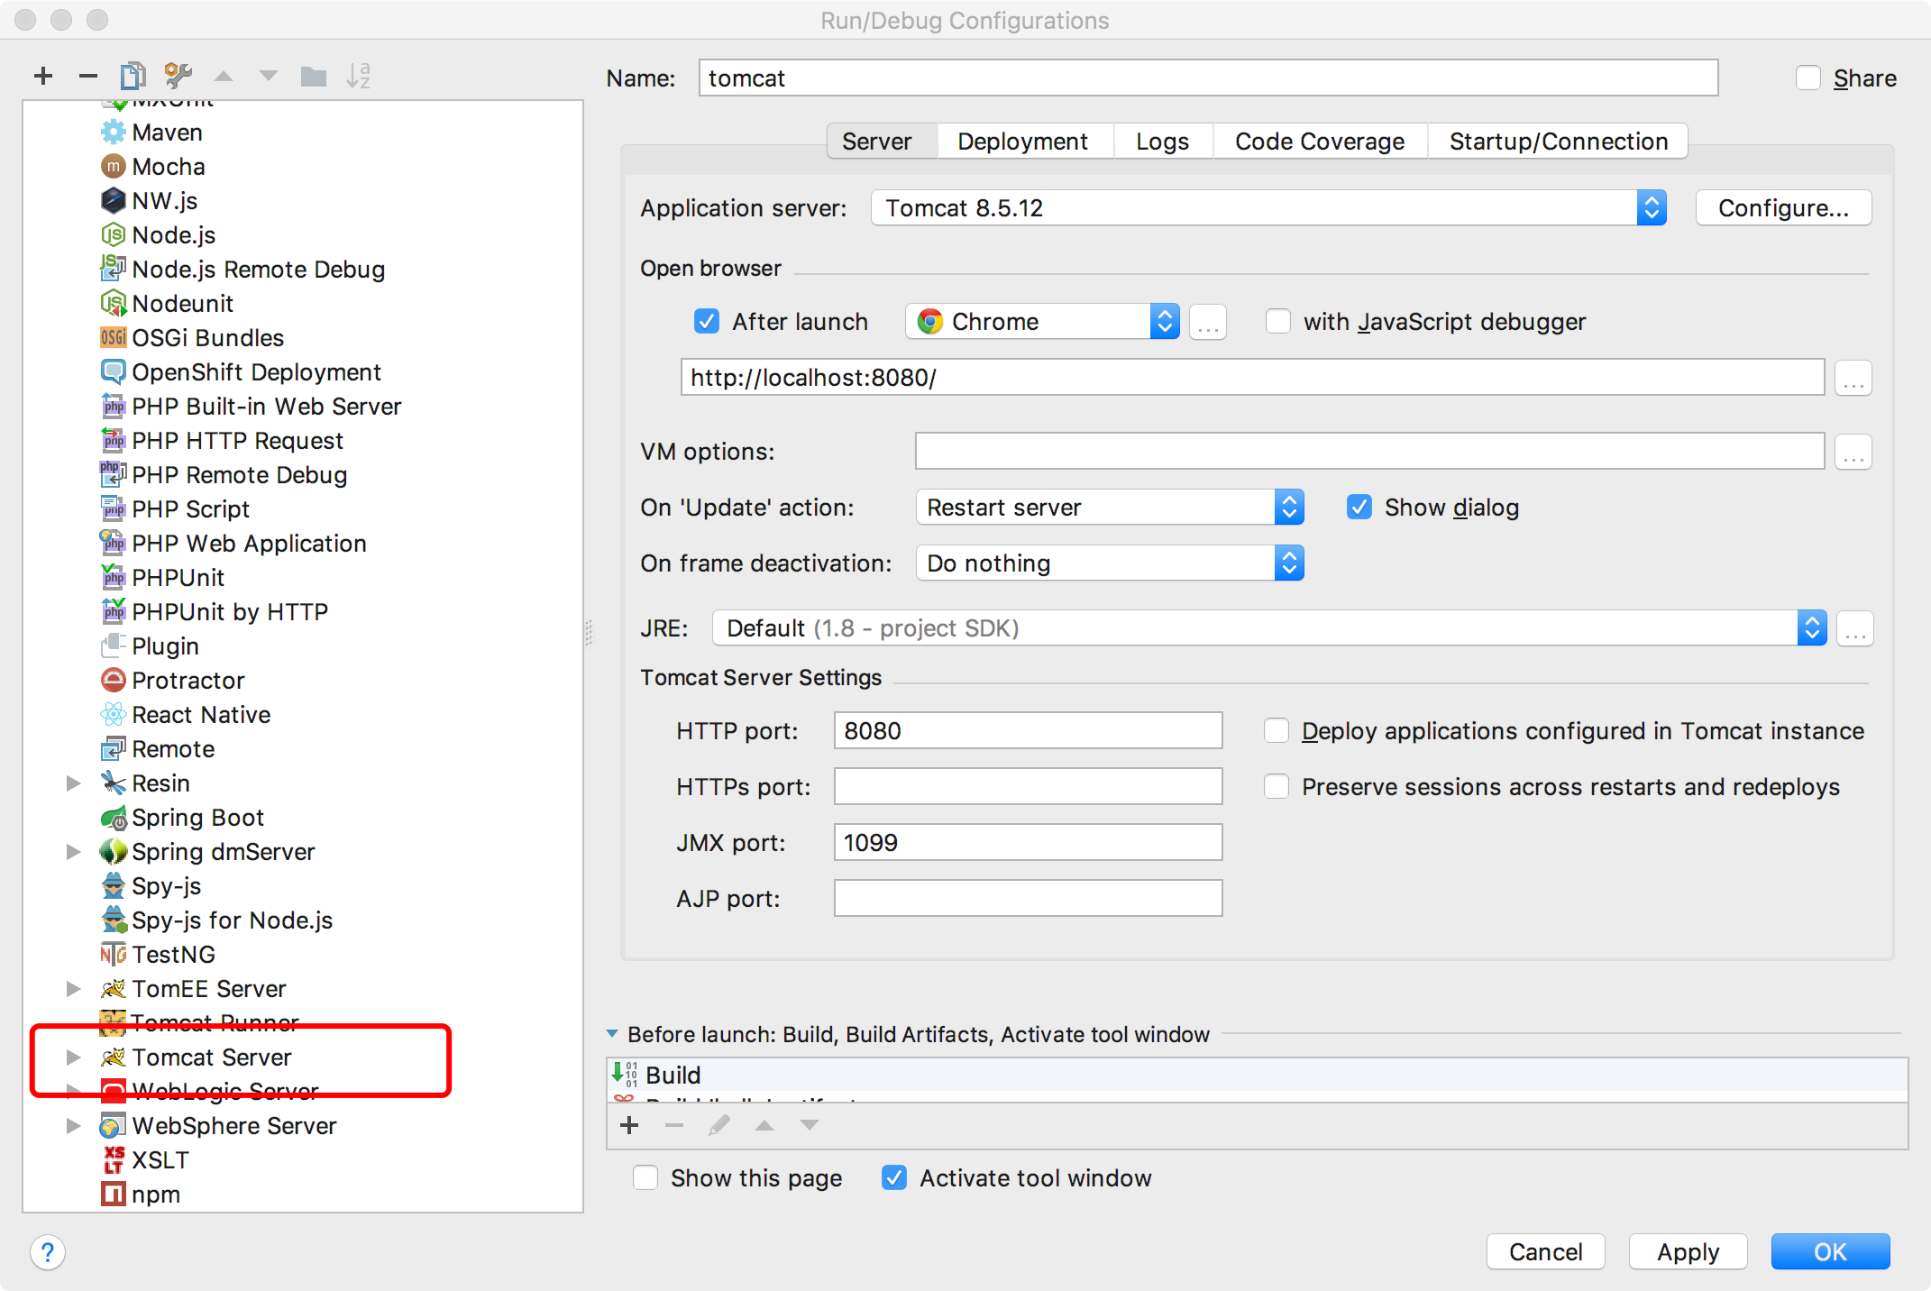This screenshot has height=1291, width=1931.
Task: Click the PHPUnit icon
Action: coord(113,578)
